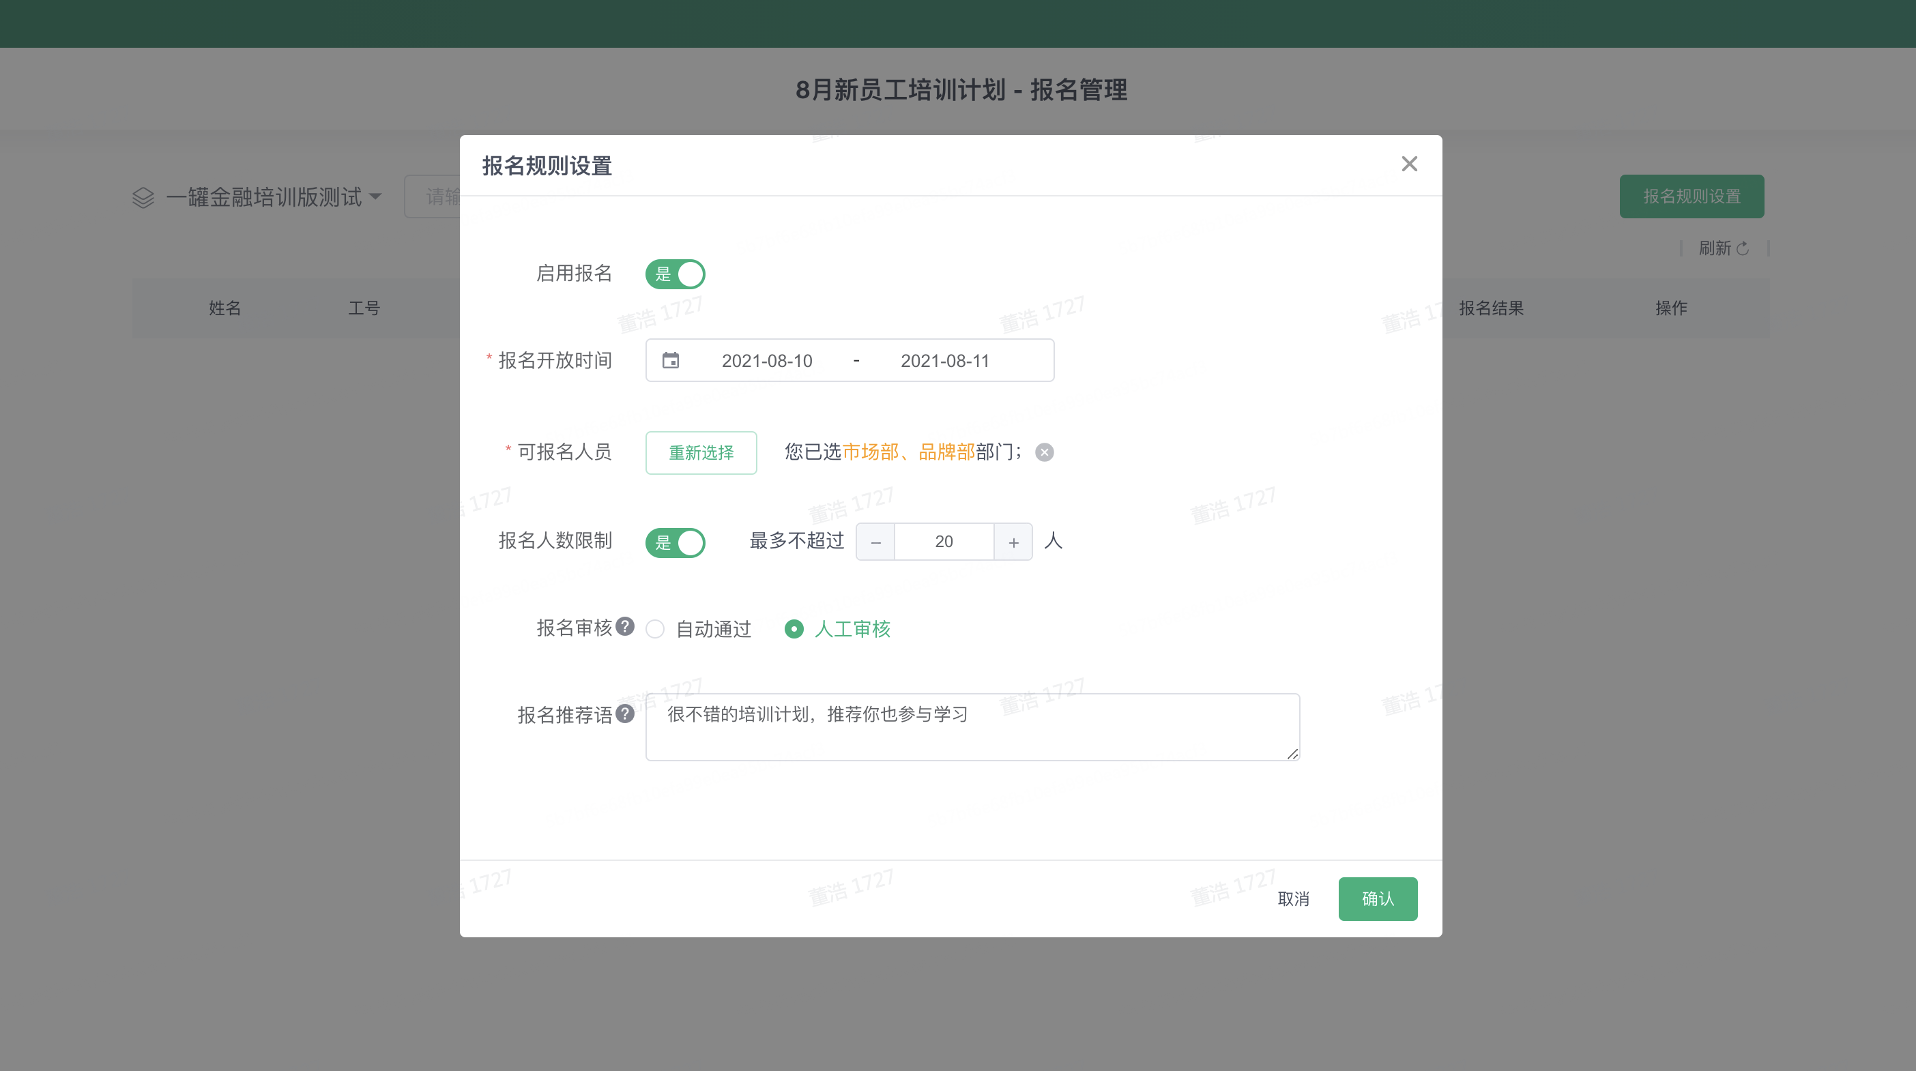Select start date 2021-08-10 field
The height and width of the screenshot is (1071, 1916).
(x=767, y=361)
